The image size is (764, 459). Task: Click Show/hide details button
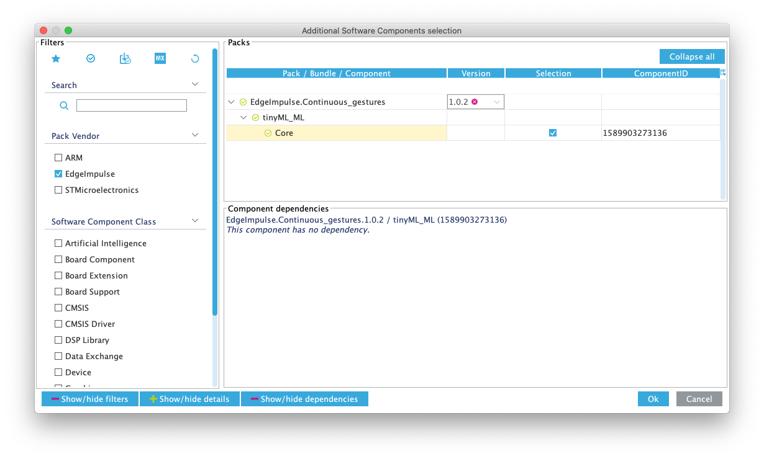[189, 399]
